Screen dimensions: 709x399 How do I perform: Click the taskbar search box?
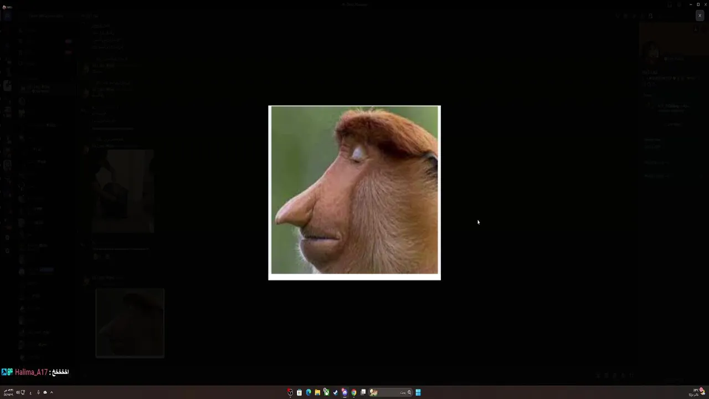coord(391,392)
